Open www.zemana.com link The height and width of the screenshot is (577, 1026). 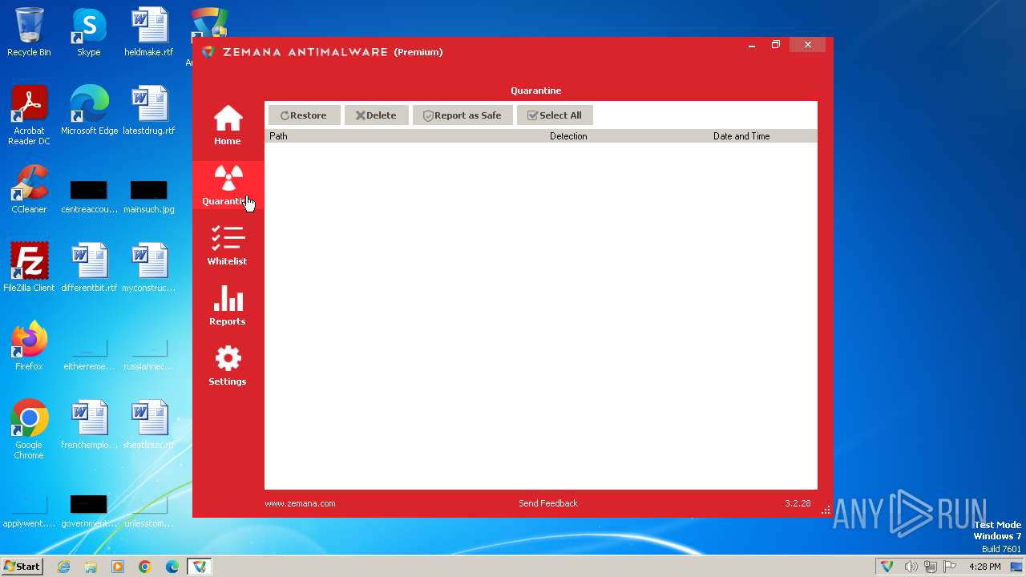tap(300, 503)
